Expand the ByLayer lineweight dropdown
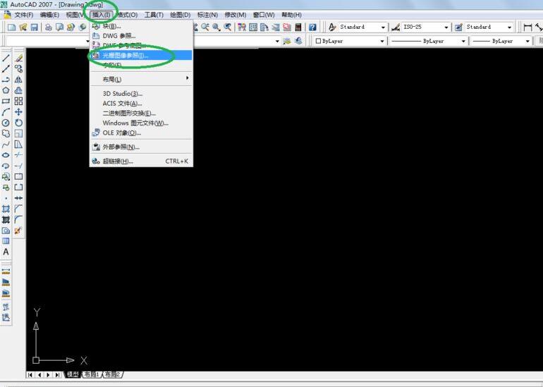The image size is (543, 387). [x=501, y=41]
